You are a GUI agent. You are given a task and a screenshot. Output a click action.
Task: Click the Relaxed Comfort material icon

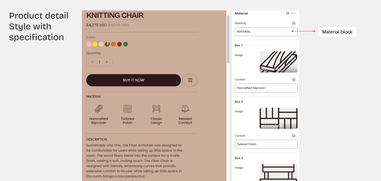(185, 109)
